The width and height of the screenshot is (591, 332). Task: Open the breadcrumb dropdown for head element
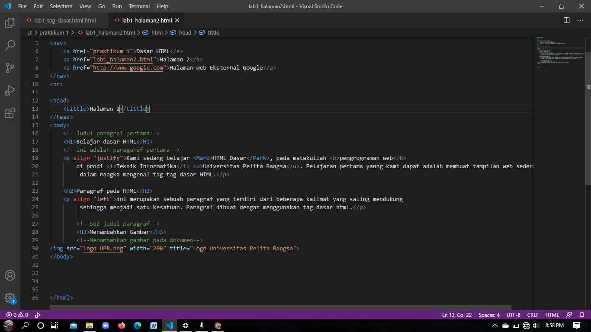[185, 32]
